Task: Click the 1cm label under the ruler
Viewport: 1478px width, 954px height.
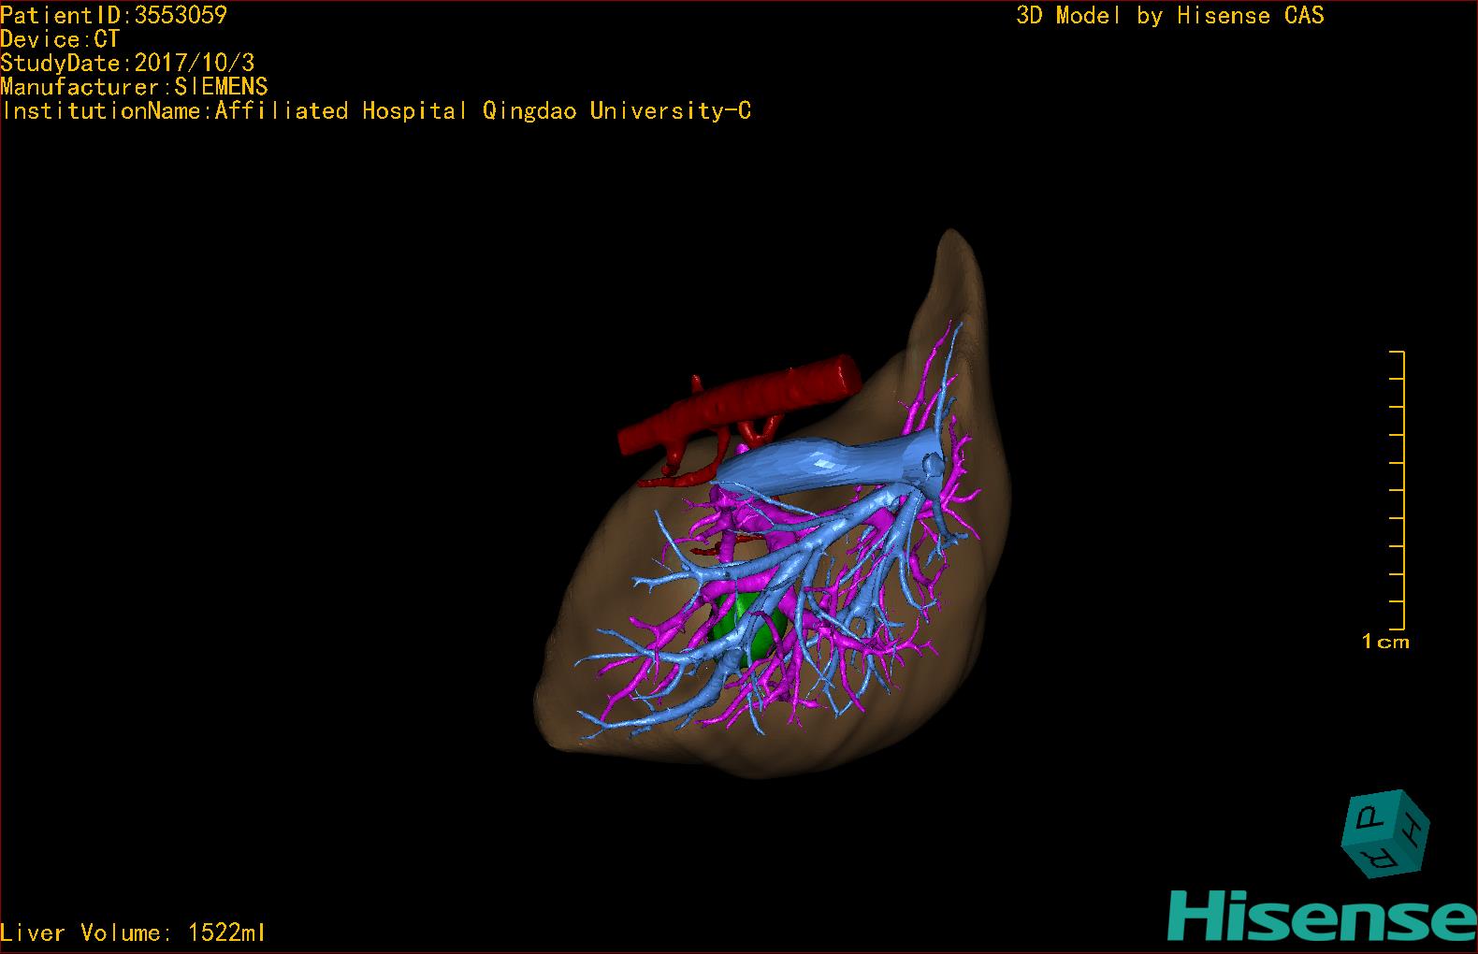Action: (1385, 642)
